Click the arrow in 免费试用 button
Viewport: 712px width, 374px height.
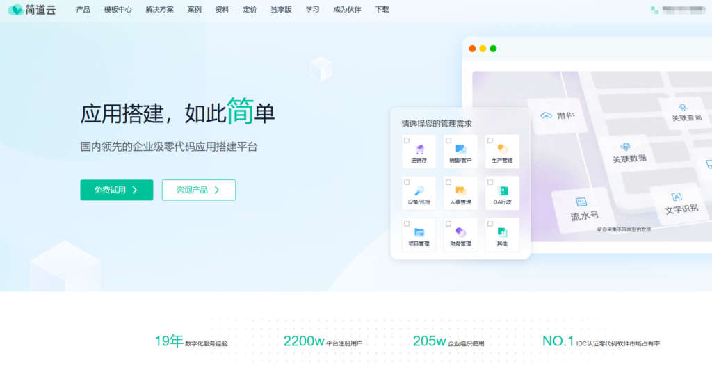[x=135, y=190]
